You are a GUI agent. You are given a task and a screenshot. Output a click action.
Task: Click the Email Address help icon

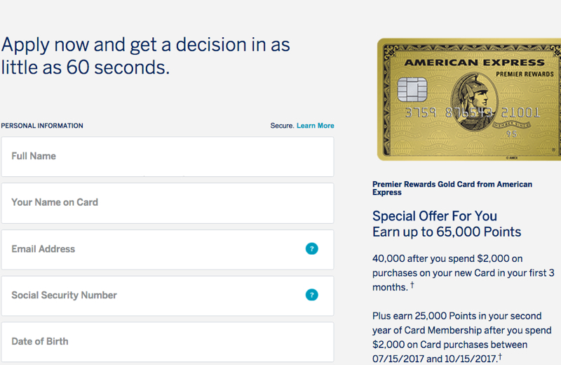311,248
